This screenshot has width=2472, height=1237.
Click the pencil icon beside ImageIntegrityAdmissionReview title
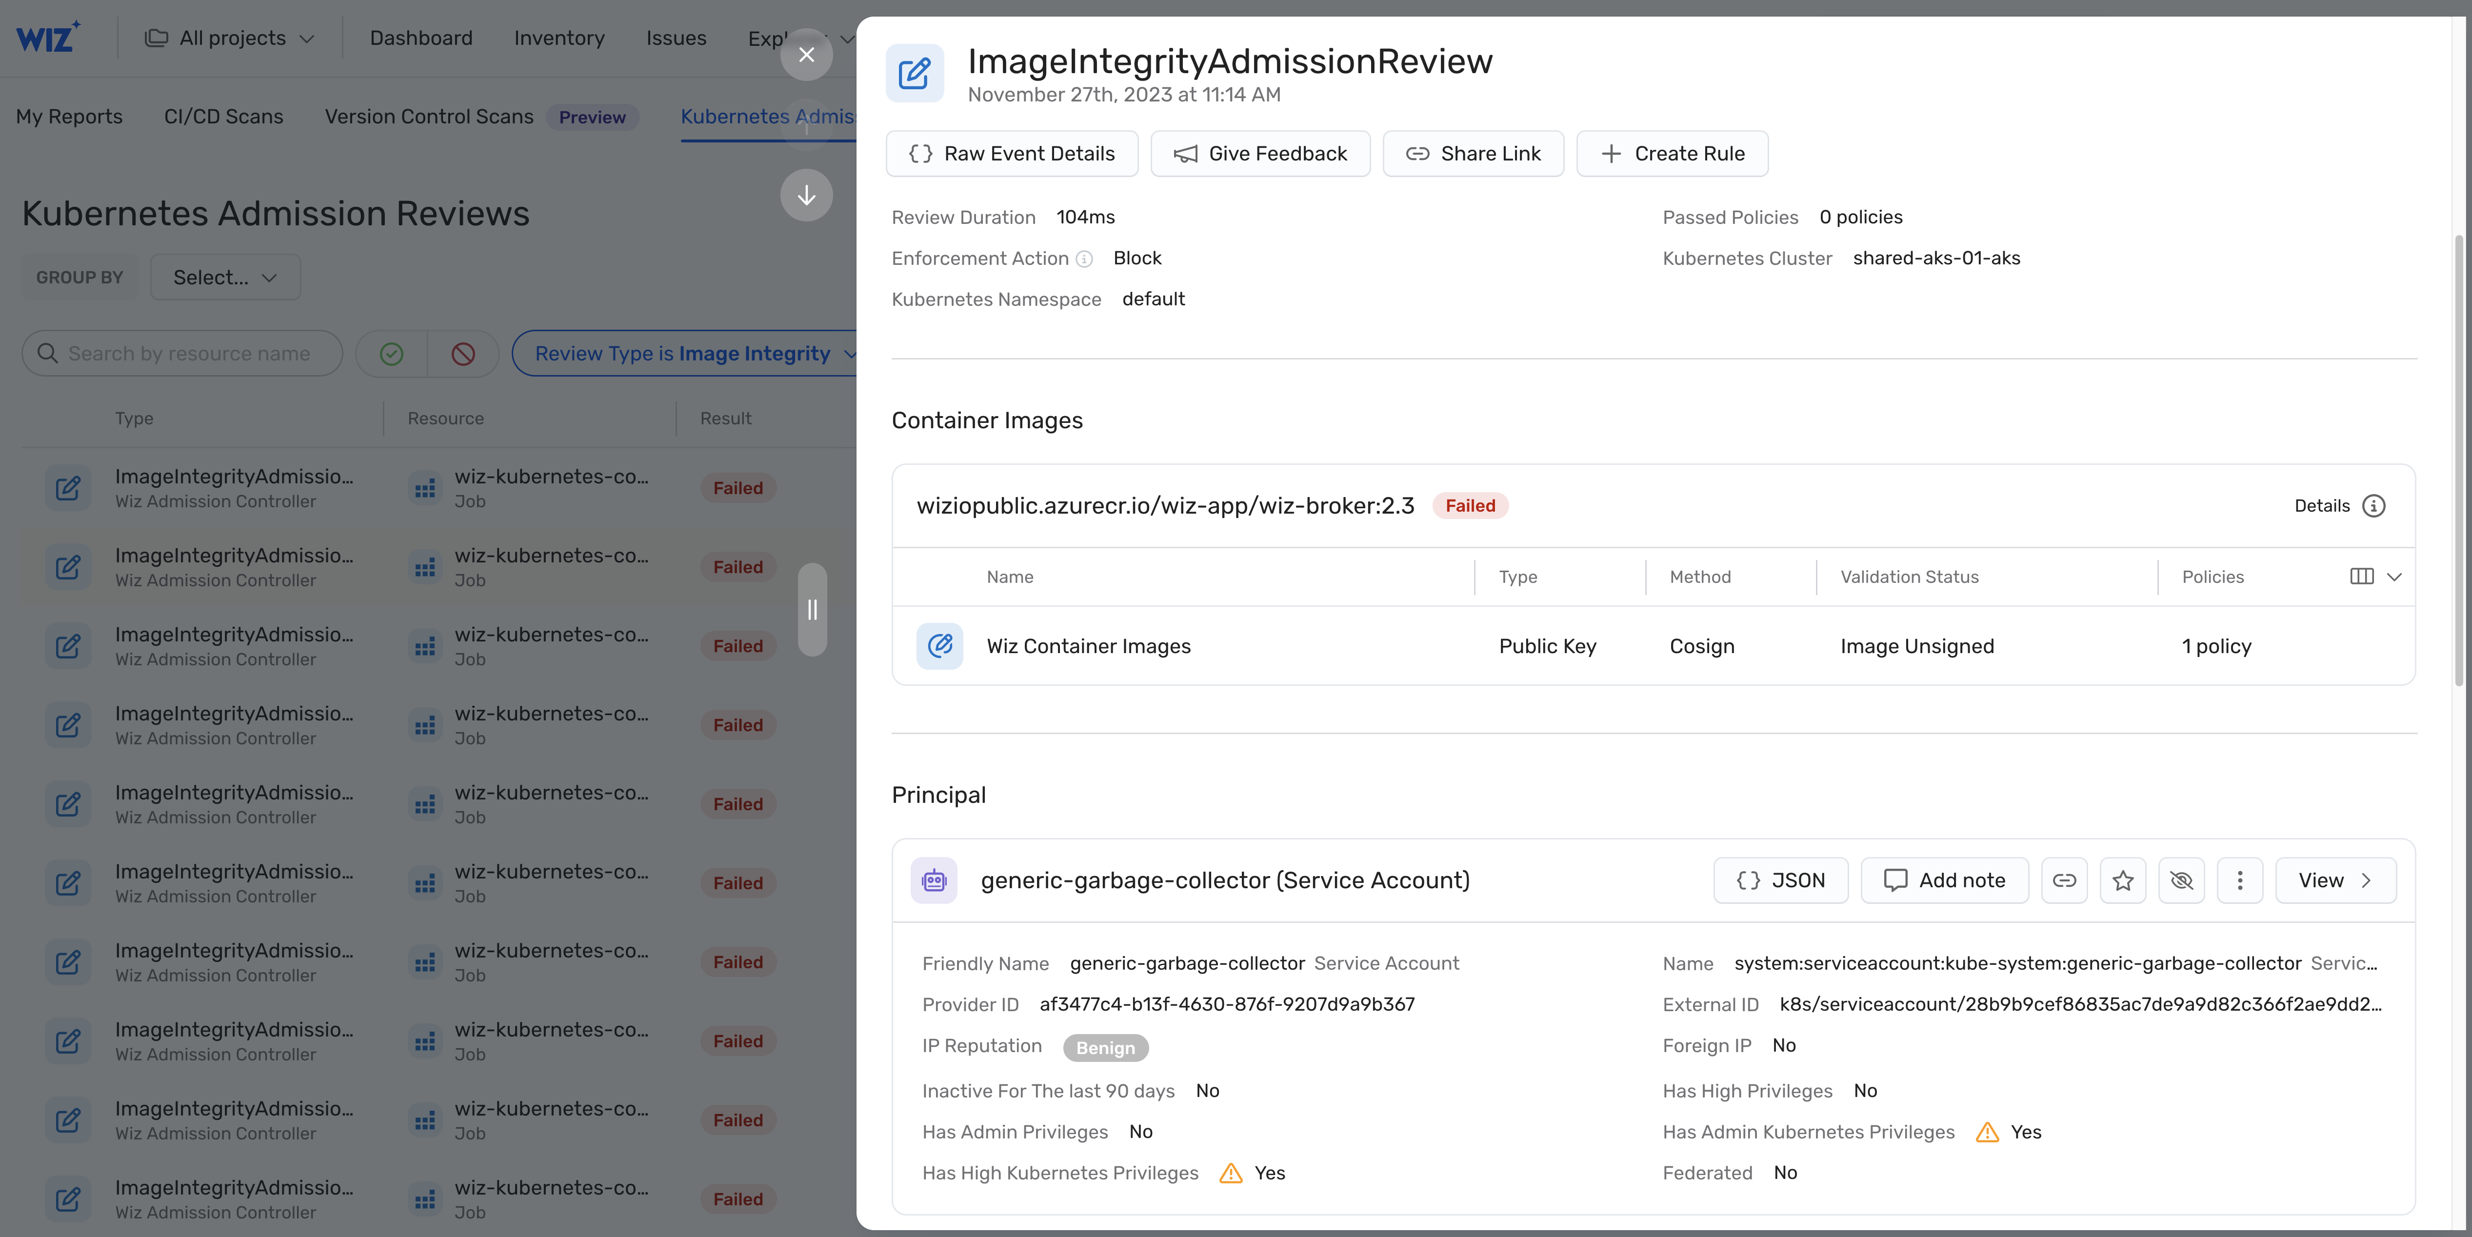click(x=914, y=72)
